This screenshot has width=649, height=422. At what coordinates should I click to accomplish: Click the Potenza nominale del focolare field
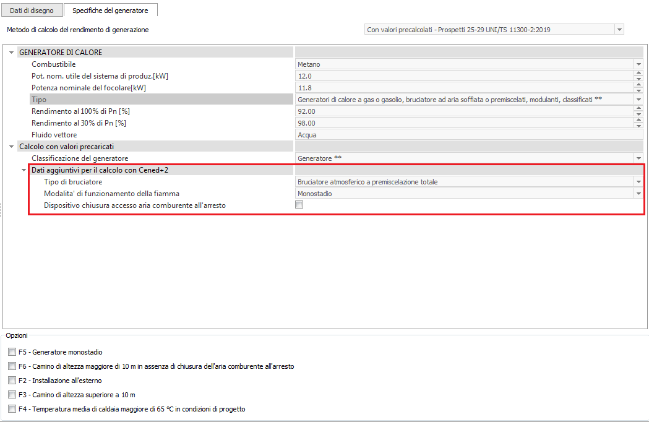(x=464, y=88)
